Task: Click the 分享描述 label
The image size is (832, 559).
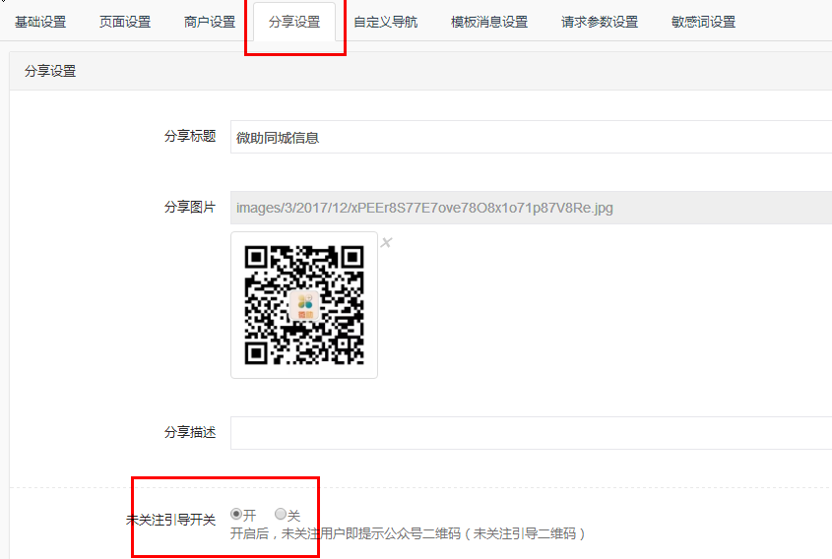Action: tap(190, 432)
